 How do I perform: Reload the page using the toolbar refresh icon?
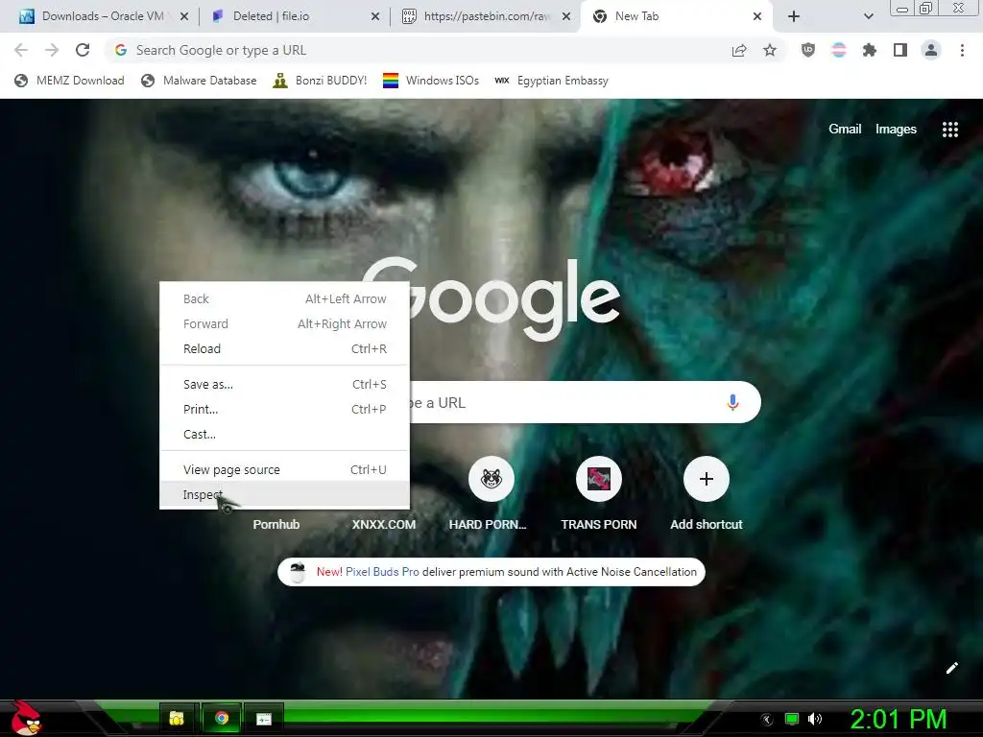pos(83,50)
